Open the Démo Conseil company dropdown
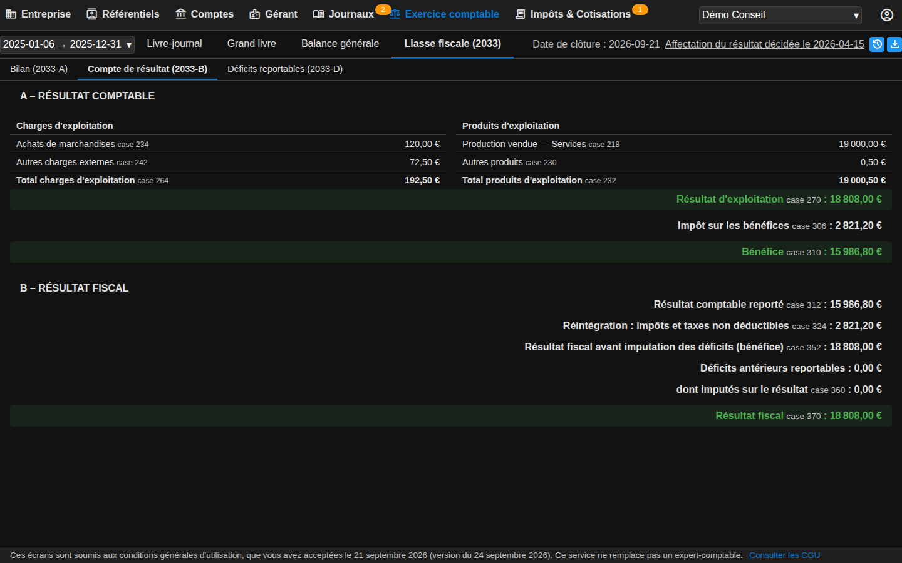Viewport: 902px width, 563px height. [780, 15]
